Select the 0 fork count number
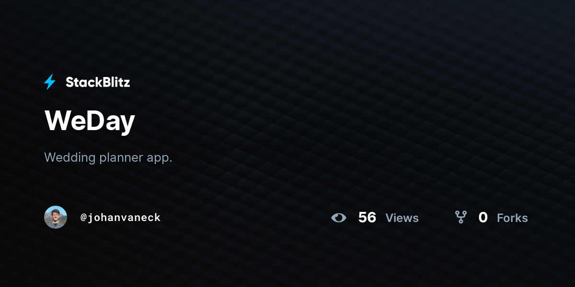 [483, 218]
